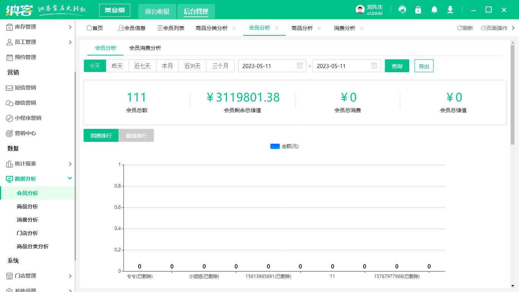Open 页面操作 dropdown menu
519x292 pixels.
(x=494, y=28)
